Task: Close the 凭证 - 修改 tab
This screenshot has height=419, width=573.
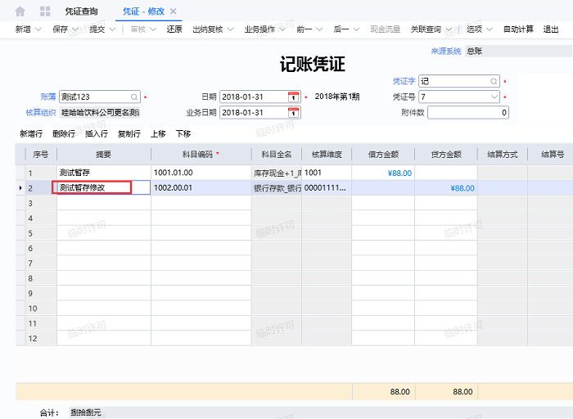Action: coord(173,11)
